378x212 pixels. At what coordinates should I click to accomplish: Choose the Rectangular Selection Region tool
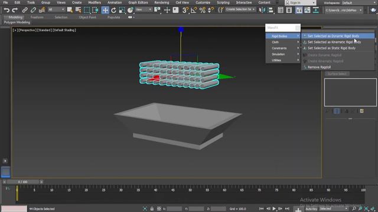pos(87,10)
